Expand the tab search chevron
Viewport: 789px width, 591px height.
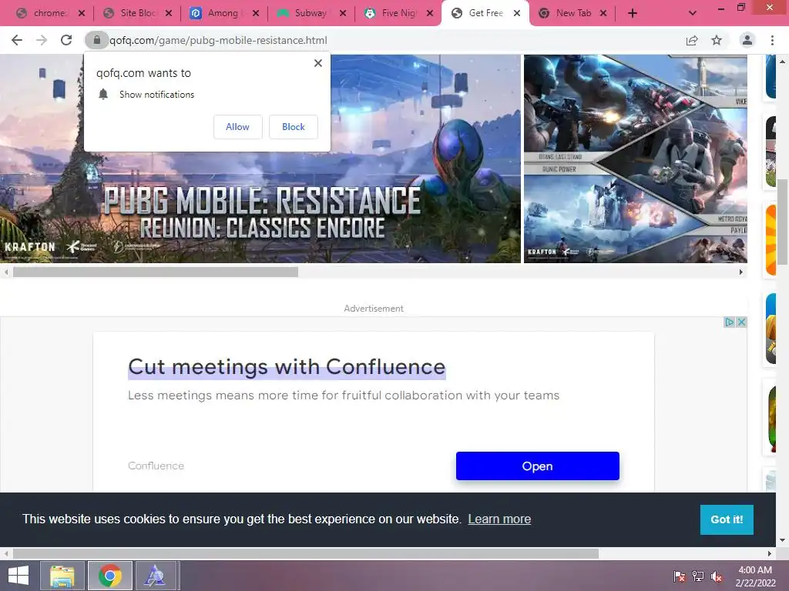click(x=693, y=13)
